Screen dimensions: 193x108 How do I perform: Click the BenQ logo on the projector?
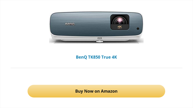70,24
